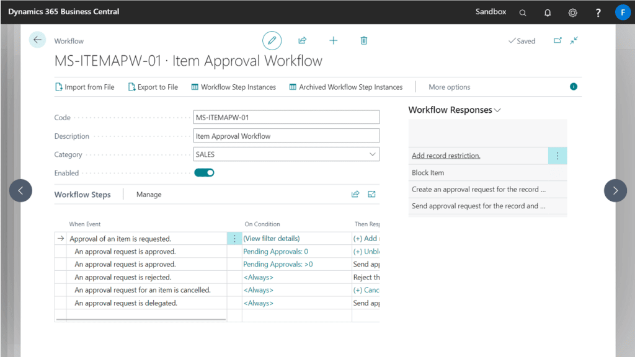Click Import from File
This screenshot has width=635, height=357.
pyautogui.click(x=85, y=87)
